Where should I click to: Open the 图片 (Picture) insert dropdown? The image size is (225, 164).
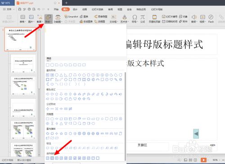[x=31, y=19]
